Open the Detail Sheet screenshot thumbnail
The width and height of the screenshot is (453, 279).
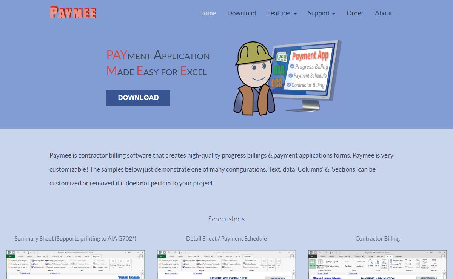[x=226, y=265]
